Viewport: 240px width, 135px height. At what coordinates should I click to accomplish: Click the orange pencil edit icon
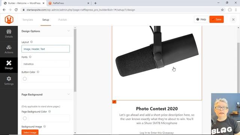click(114, 102)
